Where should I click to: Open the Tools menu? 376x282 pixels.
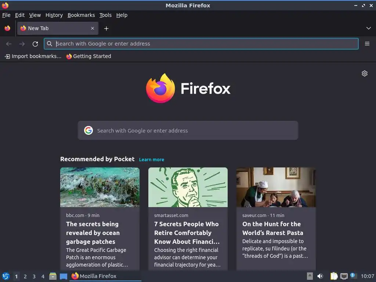pyautogui.click(x=105, y=15)
